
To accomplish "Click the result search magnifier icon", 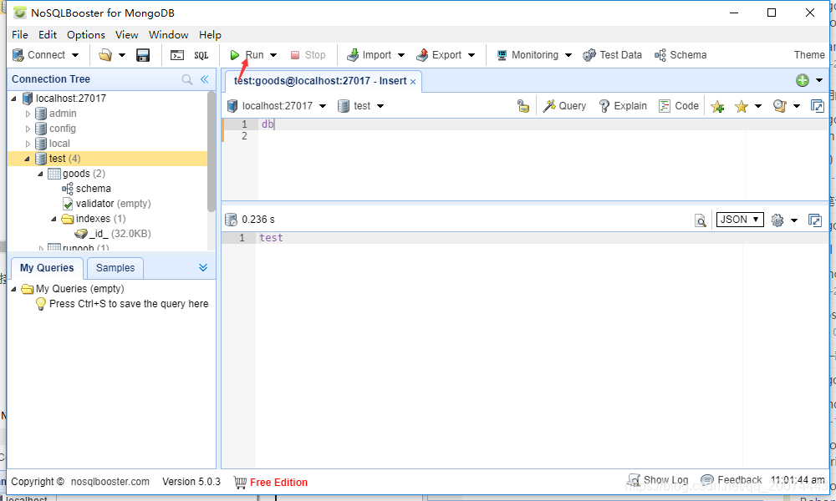I will click(x=701, y=220).
